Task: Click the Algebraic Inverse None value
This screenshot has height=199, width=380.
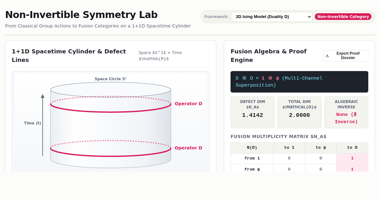Action: (346, 118)
